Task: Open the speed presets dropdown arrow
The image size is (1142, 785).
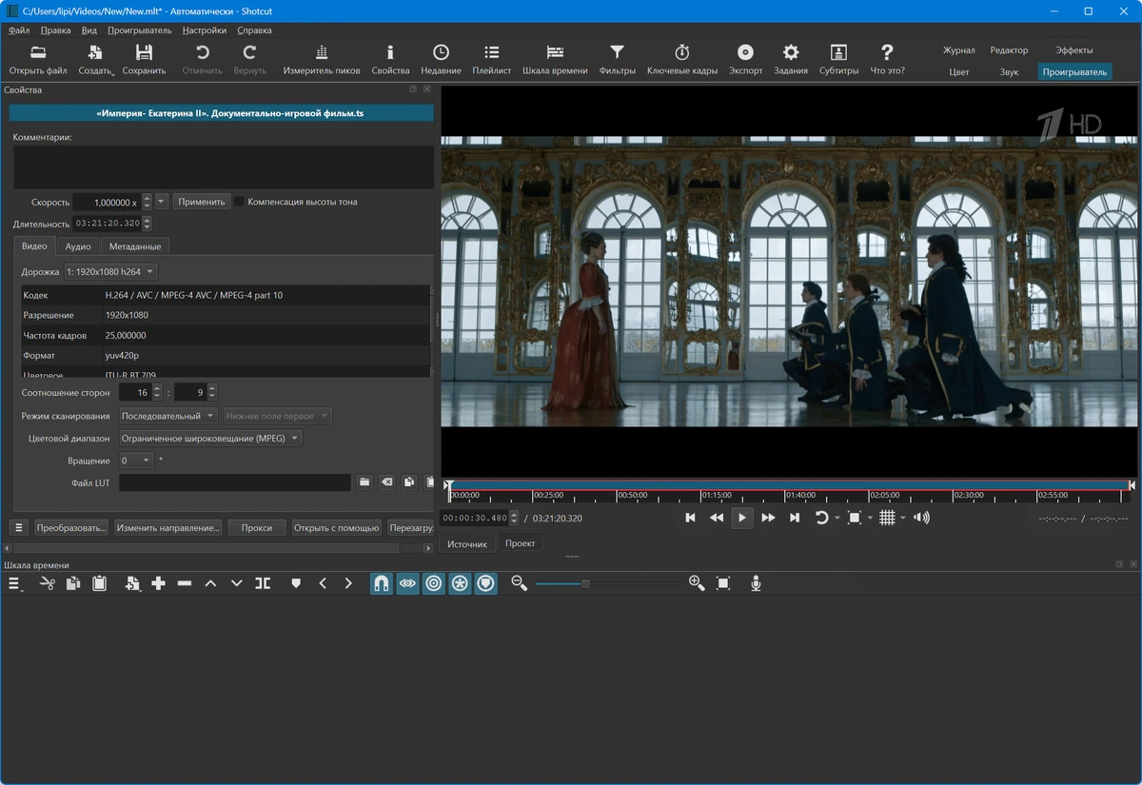Action: (162, 202)
